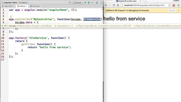Close the index.html editor tab
The image size is (181, 102).
(x=14, y=6)
